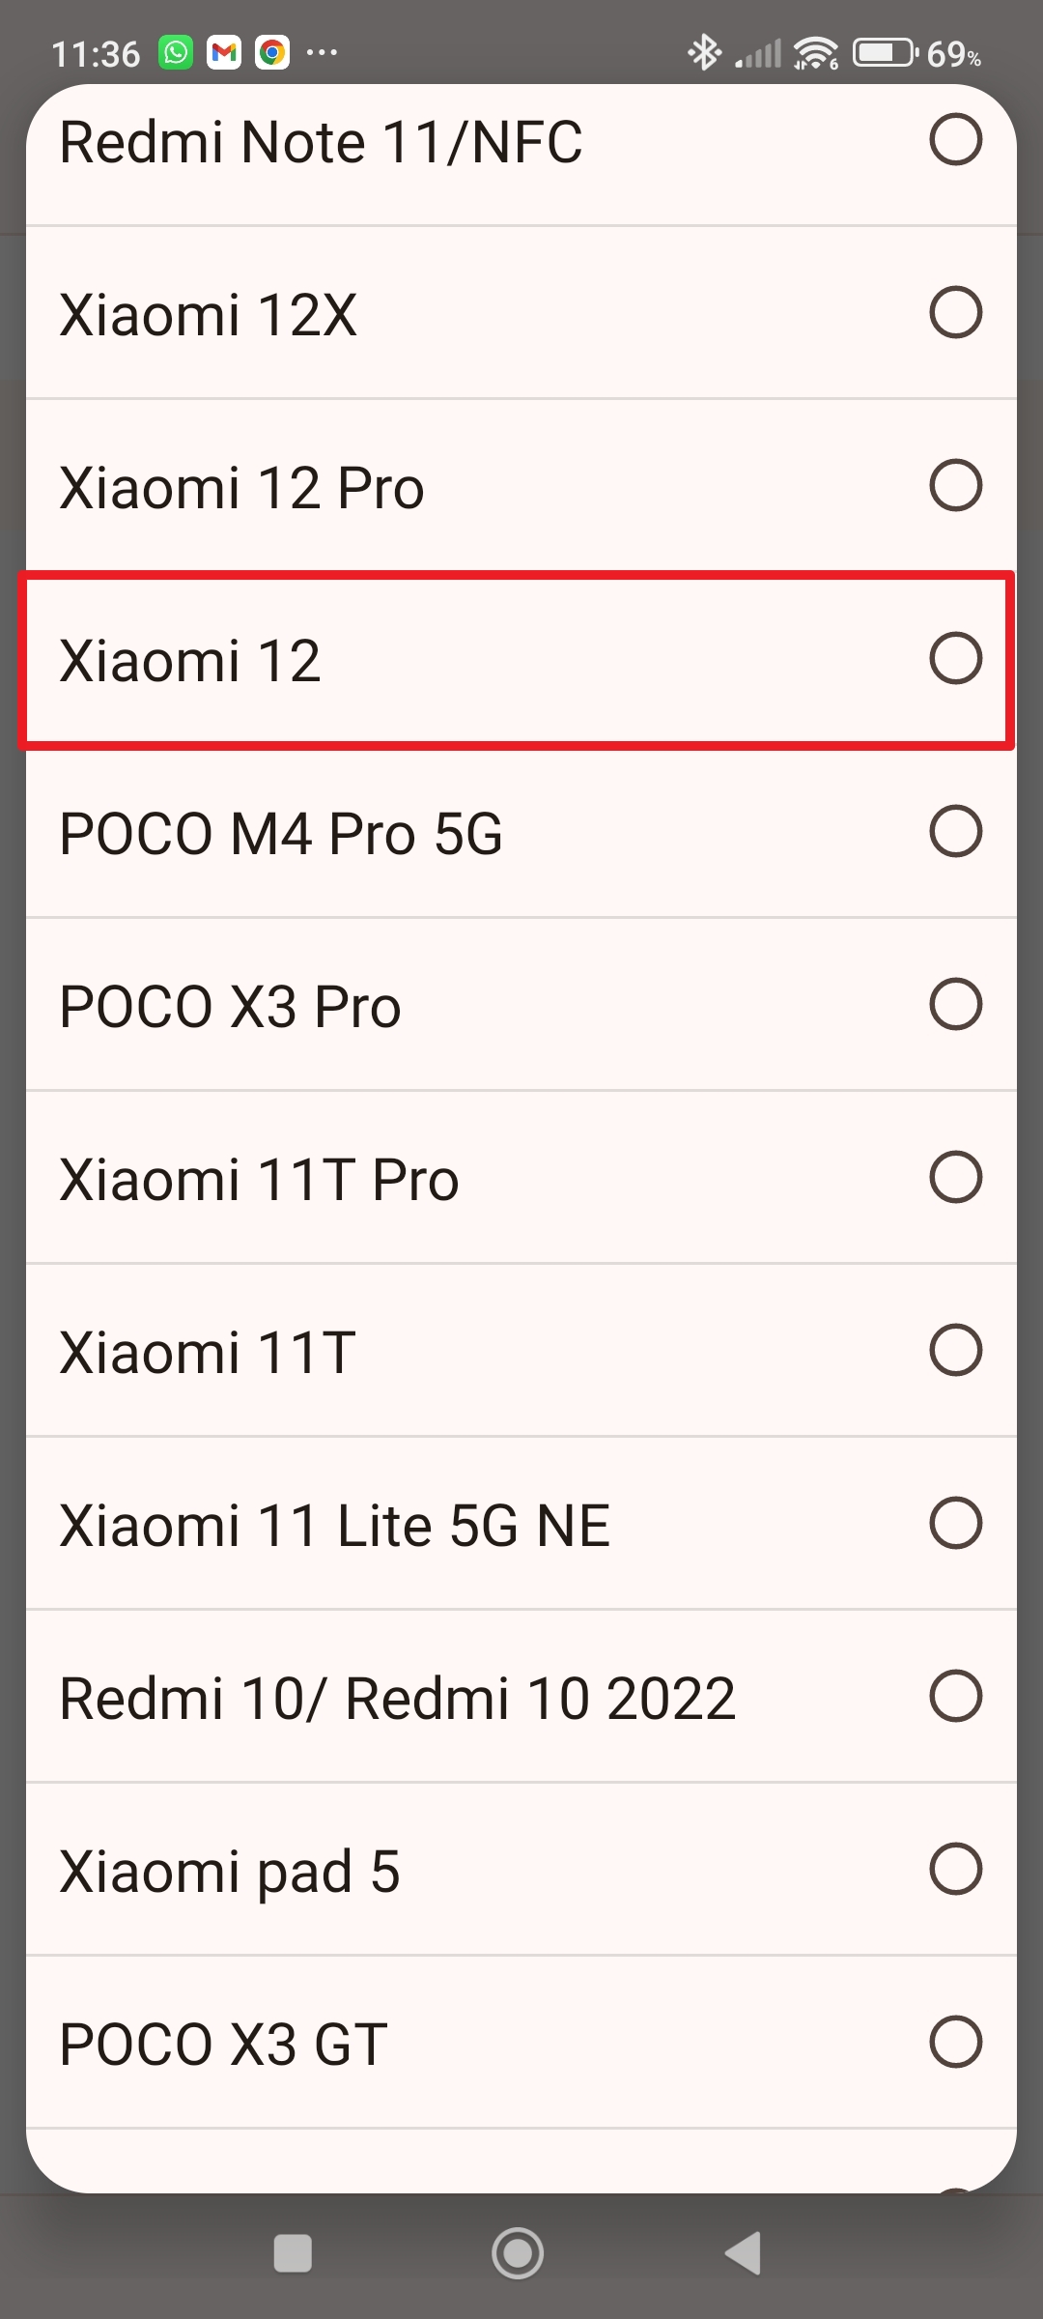
Task: Tap the Xiaomi 11 Lite 5G NE label
Action: (334, 1526)
